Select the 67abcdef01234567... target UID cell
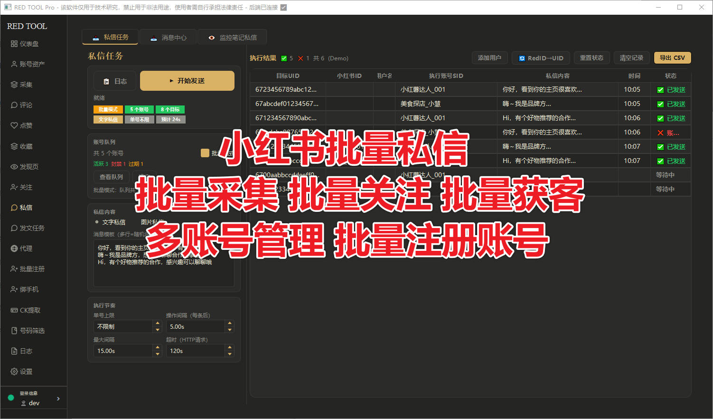 click(288, 104)
